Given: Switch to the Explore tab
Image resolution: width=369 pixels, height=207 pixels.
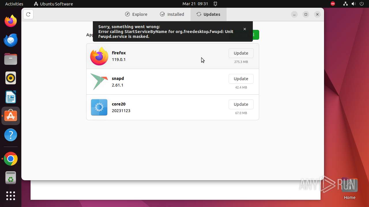Looking at the screenshot, I should pyautogui.click(x=136, y=14).
